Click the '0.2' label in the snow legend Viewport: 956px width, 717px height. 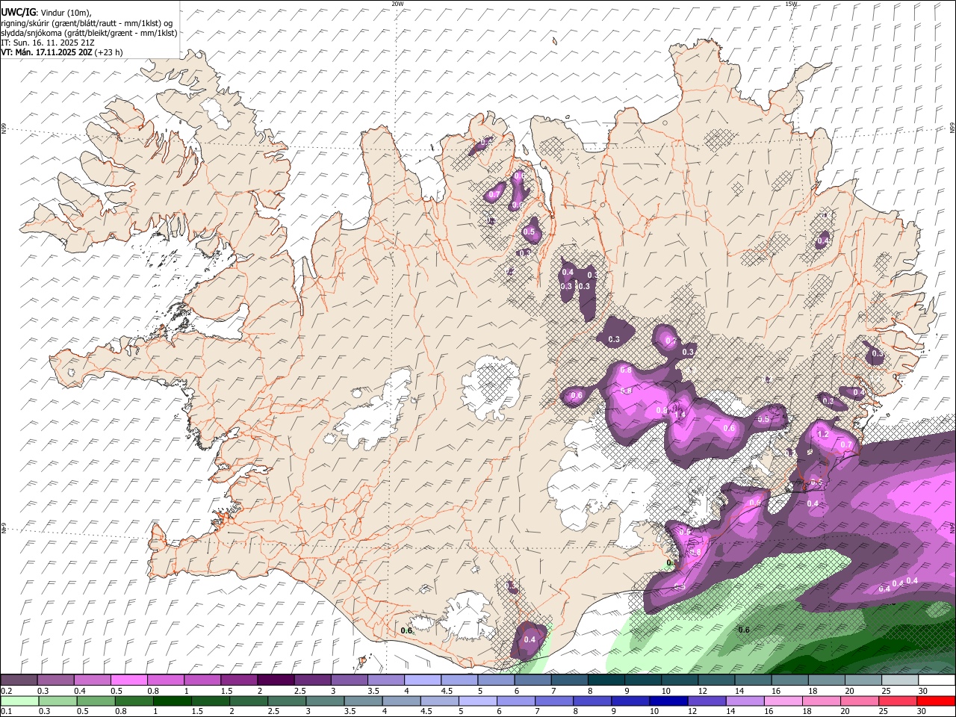(7, 691)
